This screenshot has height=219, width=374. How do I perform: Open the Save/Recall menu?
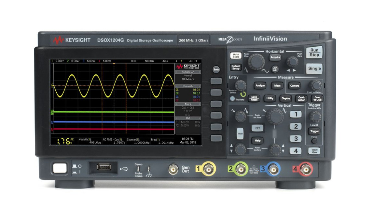tap(254, 98)
